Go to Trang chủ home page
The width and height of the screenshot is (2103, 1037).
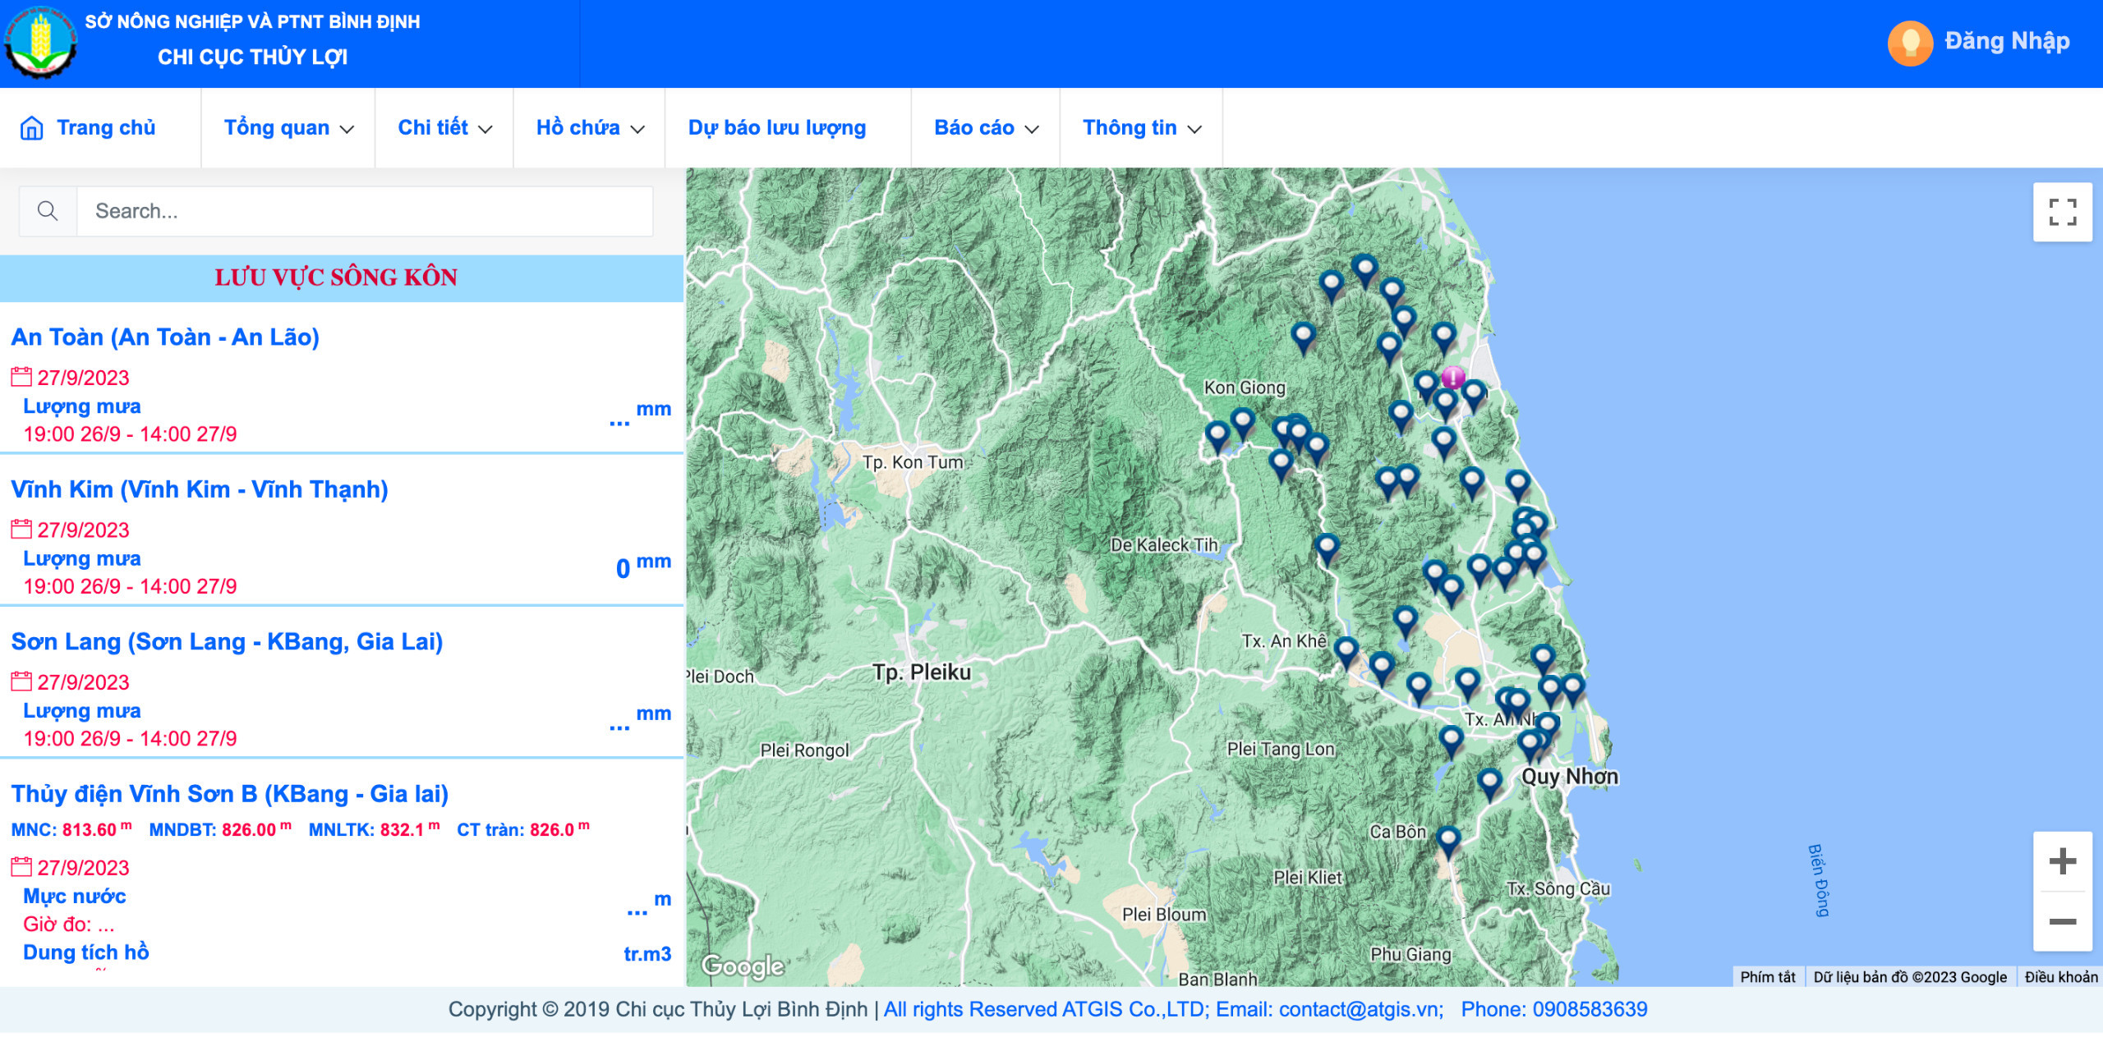point(90,128)
